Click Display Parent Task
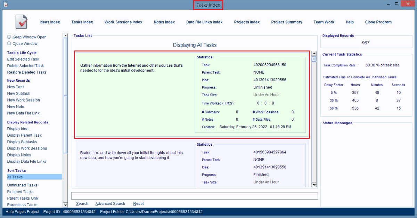The width and height of the screenshot is (417, 218). point(24,135)
